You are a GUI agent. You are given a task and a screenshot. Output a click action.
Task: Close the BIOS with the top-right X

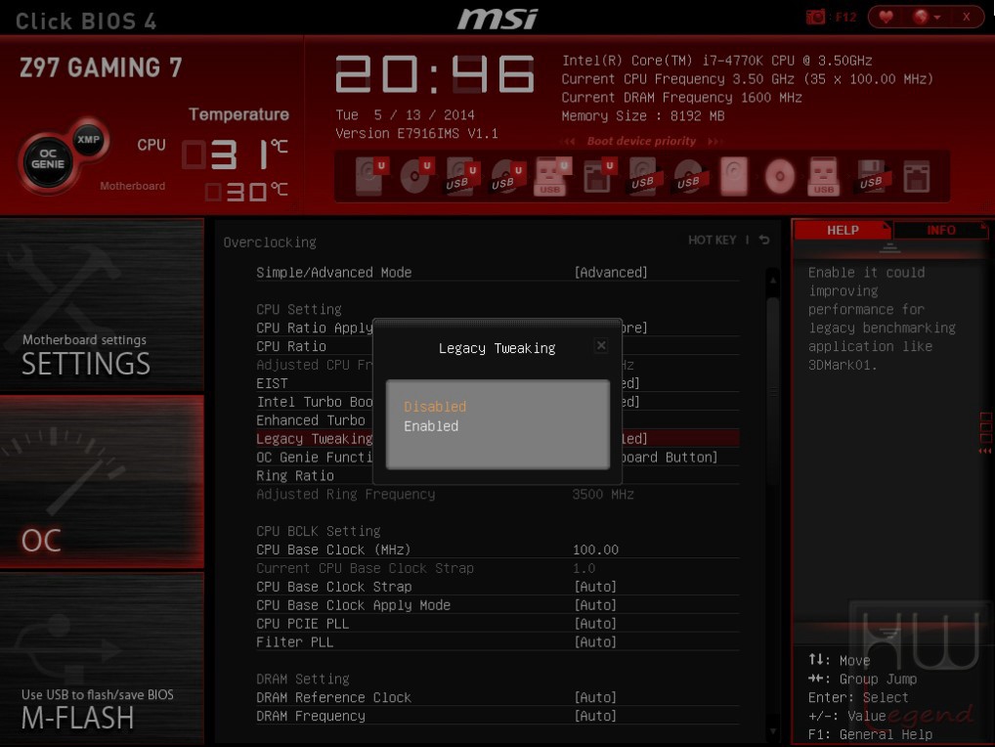[x=966, y=18]
